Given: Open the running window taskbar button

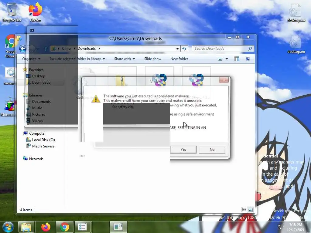Looking at the screenshot, I should coord(118,227).
